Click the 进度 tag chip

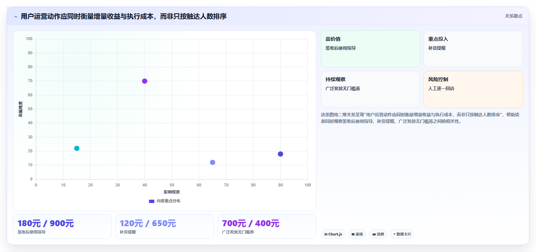(x=378, y=234)
